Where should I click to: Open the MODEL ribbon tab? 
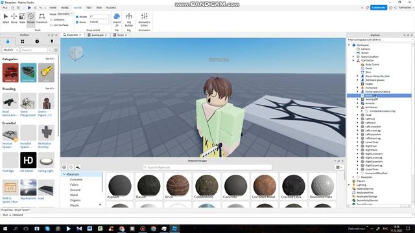(x=65, y=8)
